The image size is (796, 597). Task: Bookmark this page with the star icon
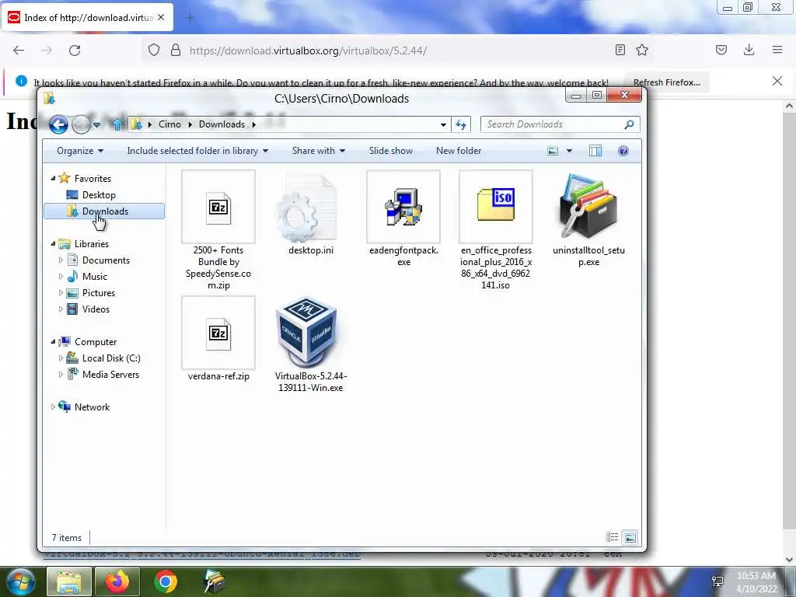pyautogui.click(x=642, y=50)
